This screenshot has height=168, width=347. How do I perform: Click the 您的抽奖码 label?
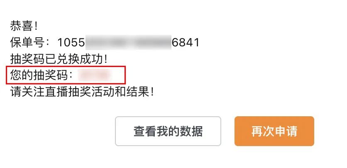point(39,76)
